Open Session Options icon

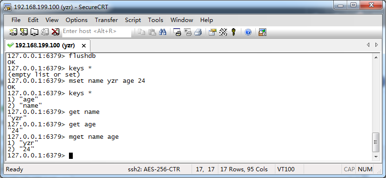[x=213, y=32]
